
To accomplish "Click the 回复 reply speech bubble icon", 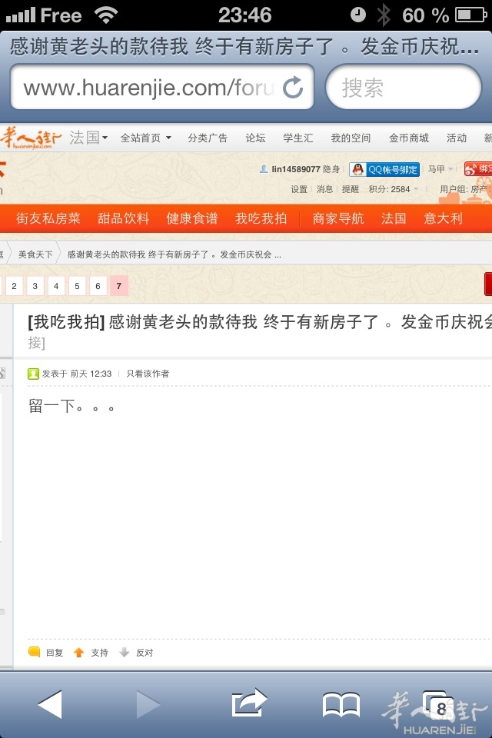I will point(35,653).
